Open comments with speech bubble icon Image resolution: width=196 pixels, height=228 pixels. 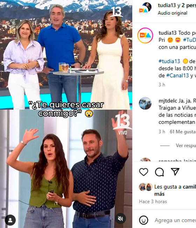[x=160, y=172]
